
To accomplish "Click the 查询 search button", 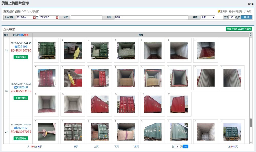I will coord(246,17).
